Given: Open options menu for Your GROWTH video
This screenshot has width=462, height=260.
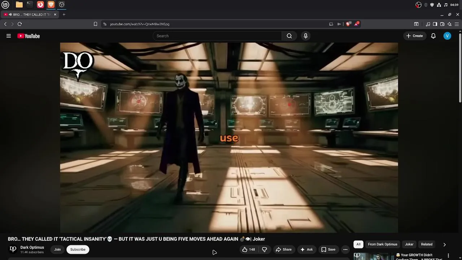Looking at the screenshot, I should tap(448, 256).
